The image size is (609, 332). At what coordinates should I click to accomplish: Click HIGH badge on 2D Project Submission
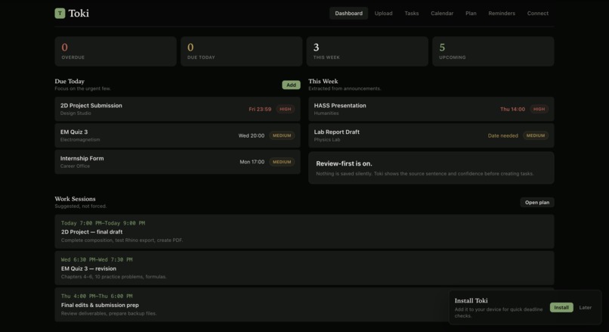(x=286, y=109)
